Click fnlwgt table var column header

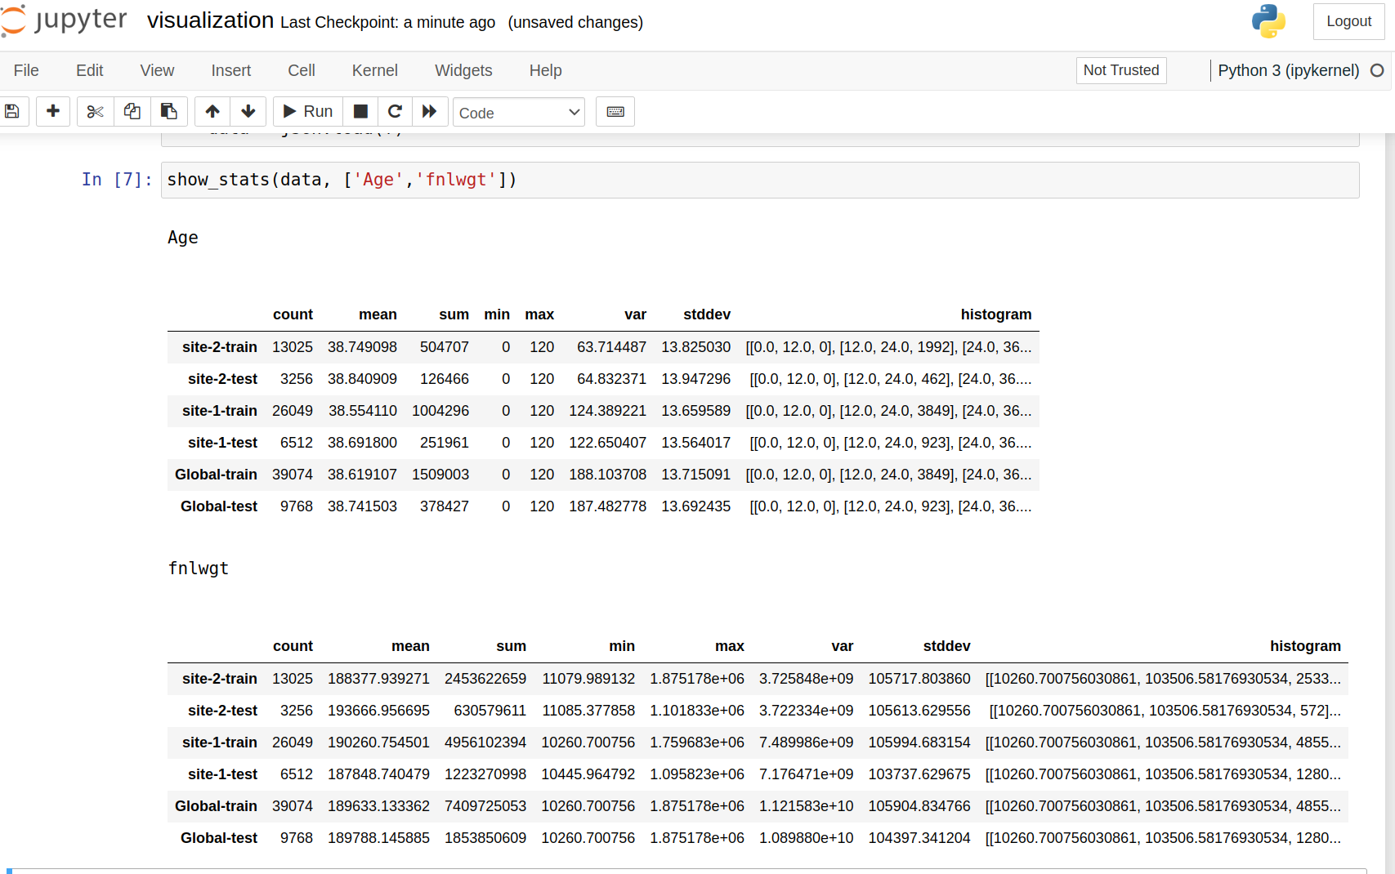click(x=842, y=646)
